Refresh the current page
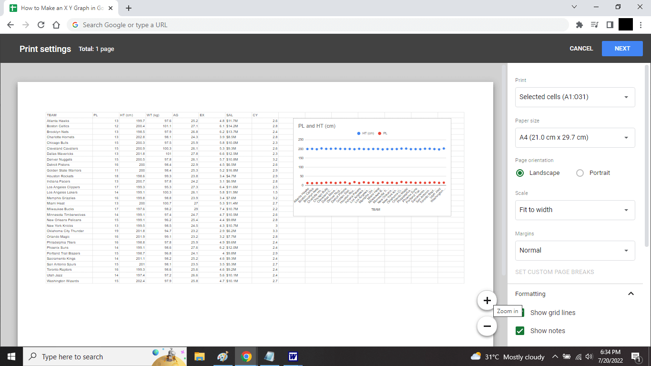This screenshot has width=651, height=366. (41, 24)
